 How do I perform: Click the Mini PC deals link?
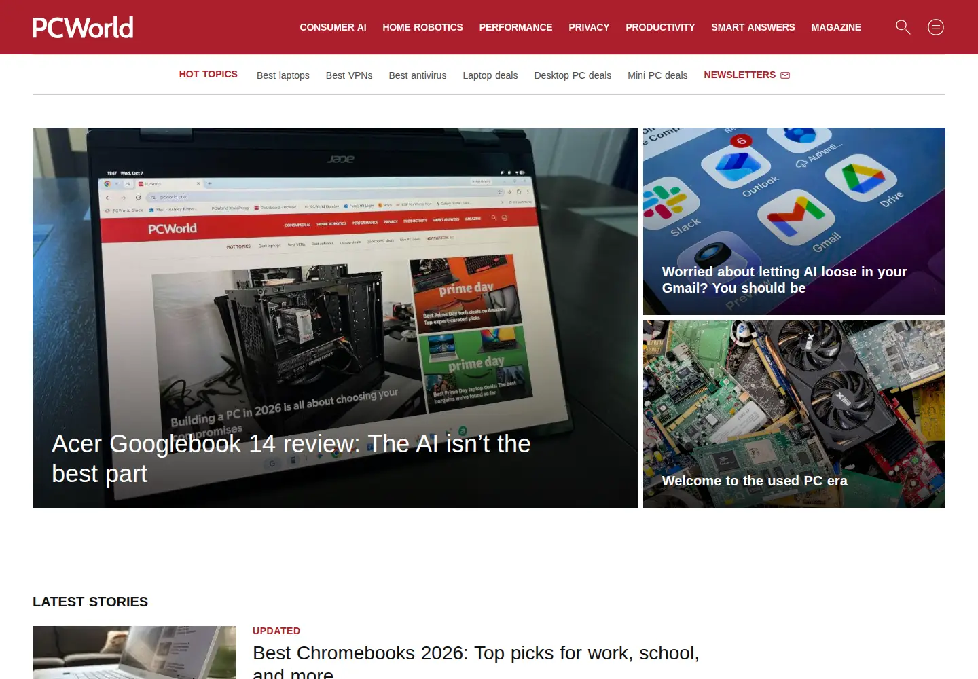657,75
